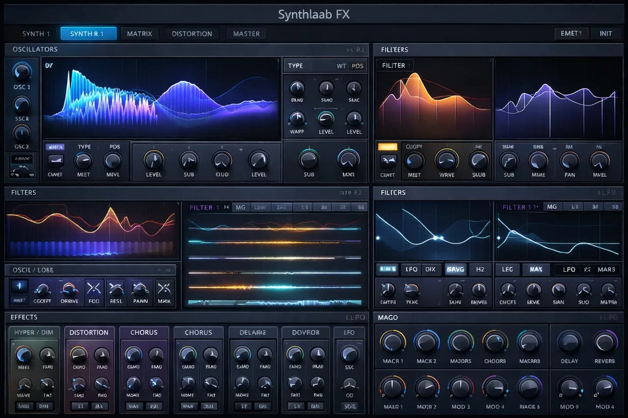Click the WAVE knob under the orange filter display
The height and width of the screenshot is (418, 628).
(446, 160)
